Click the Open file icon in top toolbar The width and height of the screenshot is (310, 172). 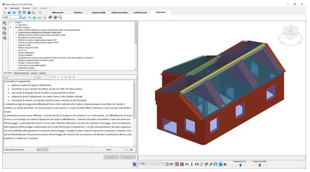[9, 13]
